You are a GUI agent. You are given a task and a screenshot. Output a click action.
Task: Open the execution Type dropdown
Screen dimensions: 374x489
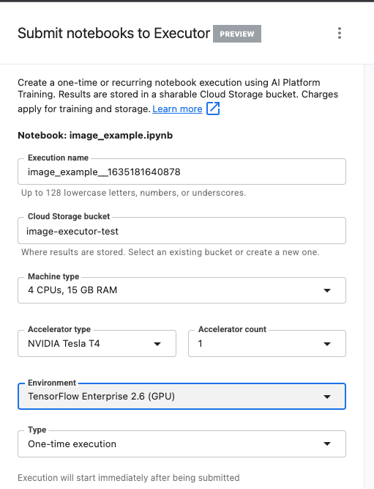(x=182, y=444)
